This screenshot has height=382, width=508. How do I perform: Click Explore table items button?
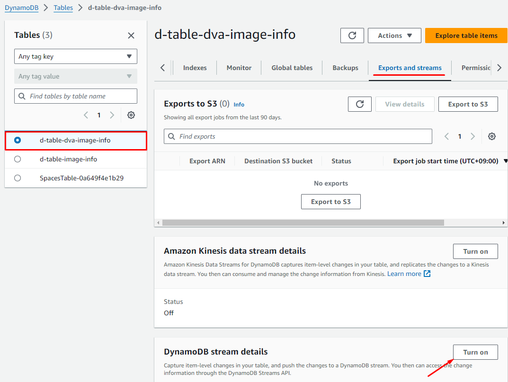[x=466, y=36]
